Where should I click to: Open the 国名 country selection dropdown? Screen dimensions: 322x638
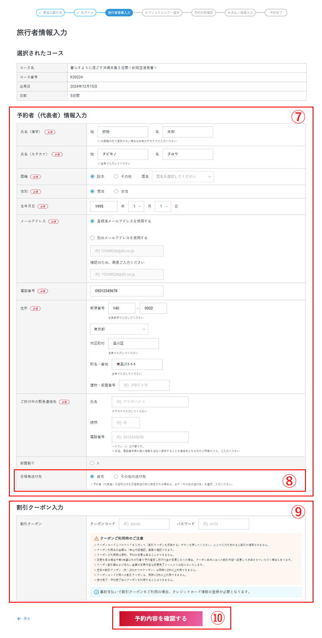tap(183, 177)
